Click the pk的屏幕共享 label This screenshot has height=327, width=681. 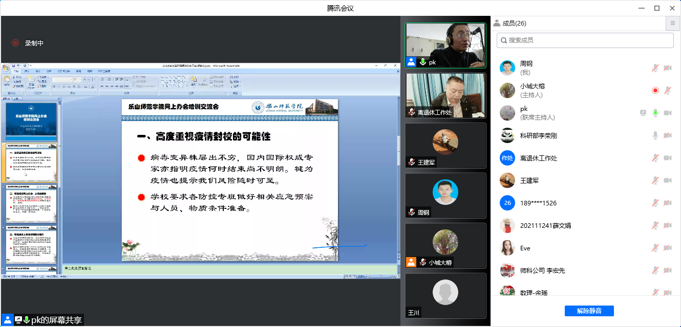pyautogui.click(x=56, y=320)
